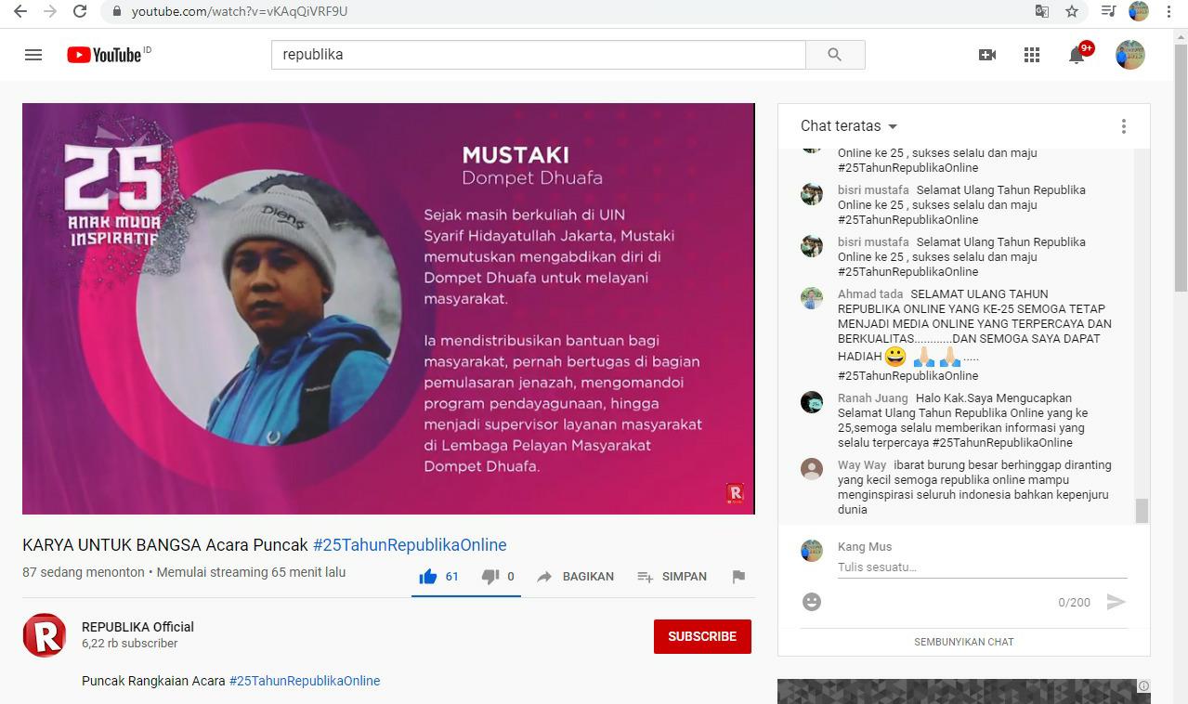Like the video with thumbs up
Image resolution: width=1188 pixels, height=704 pixels.
point(428,577)
